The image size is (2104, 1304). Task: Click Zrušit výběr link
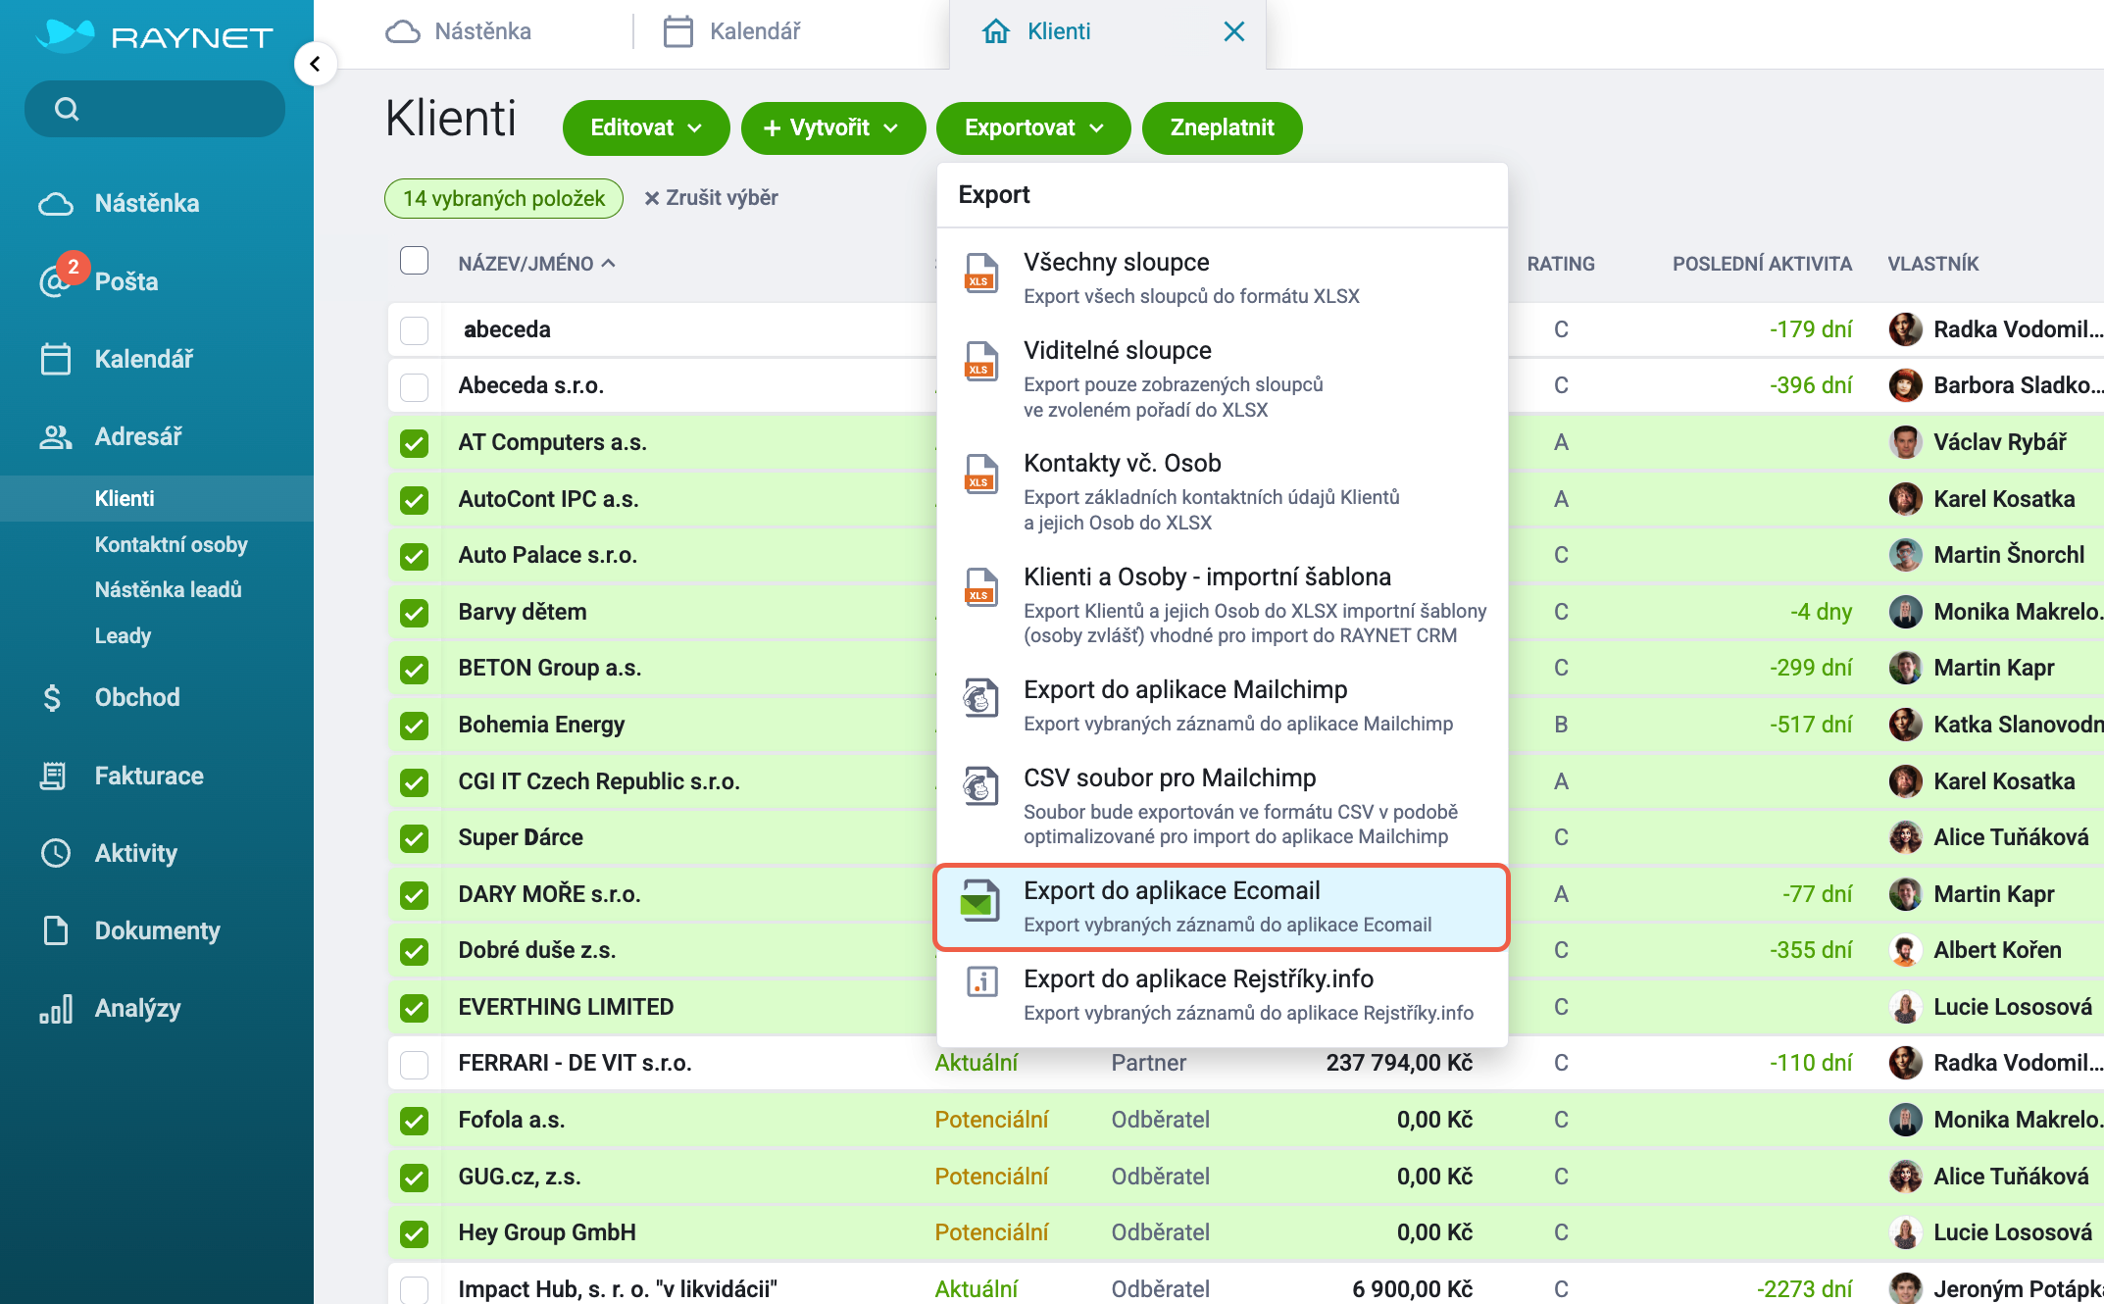click(x=711, y=198)
